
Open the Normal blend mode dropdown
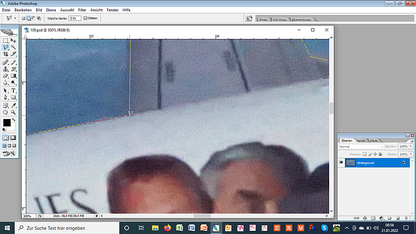tap(361, 147)
